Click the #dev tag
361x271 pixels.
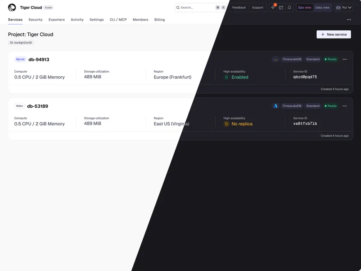click(20, 106)
